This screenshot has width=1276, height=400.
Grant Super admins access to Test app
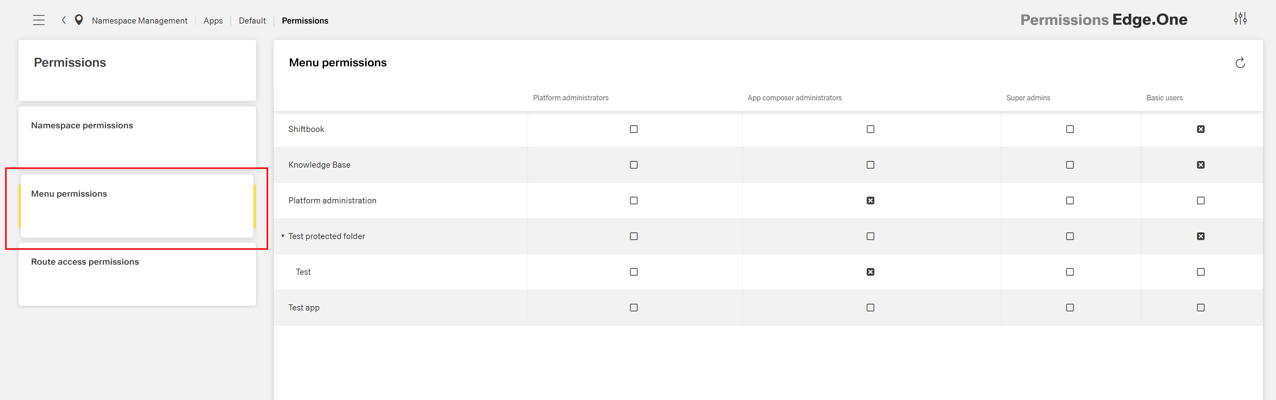[x=1069, y=307]
